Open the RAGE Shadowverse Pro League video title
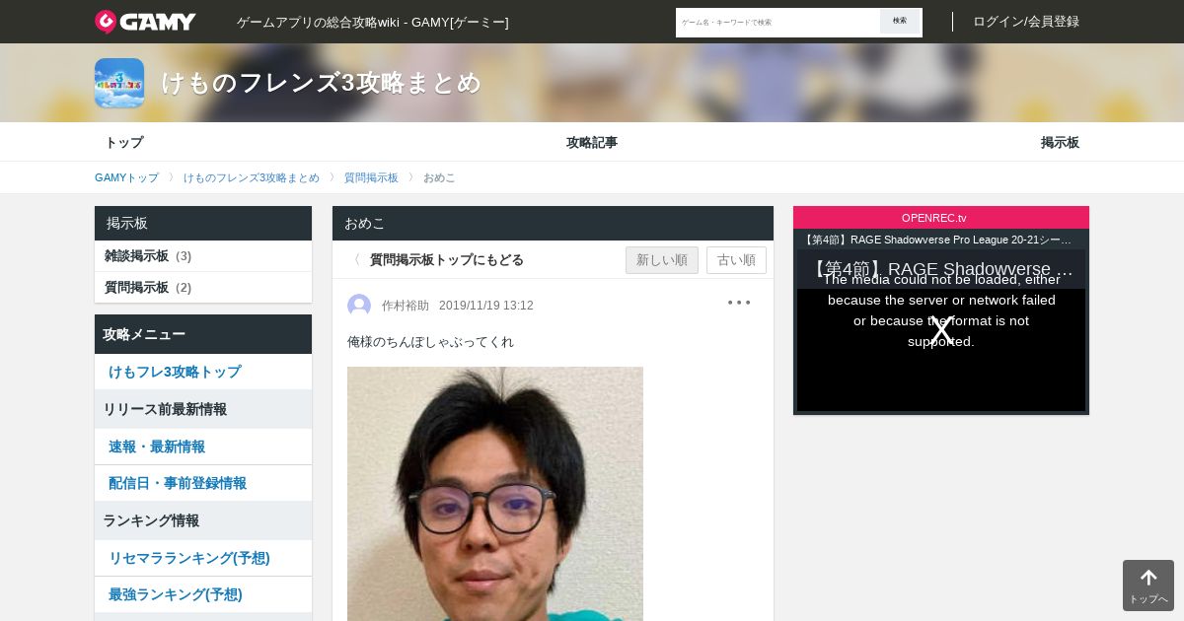1184x621 pixels. coord(936,240)
